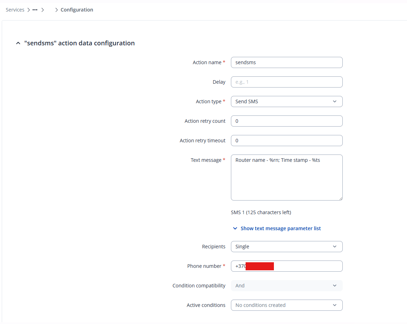
Task: Collapse the "sendsms" action data configuration section
Action: [x=18, y=43]
